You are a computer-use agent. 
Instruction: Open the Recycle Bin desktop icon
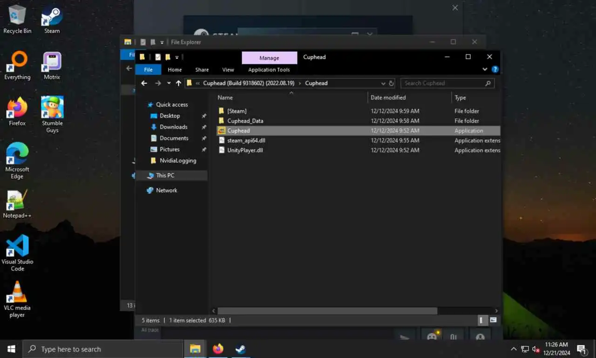click(17, 19)
